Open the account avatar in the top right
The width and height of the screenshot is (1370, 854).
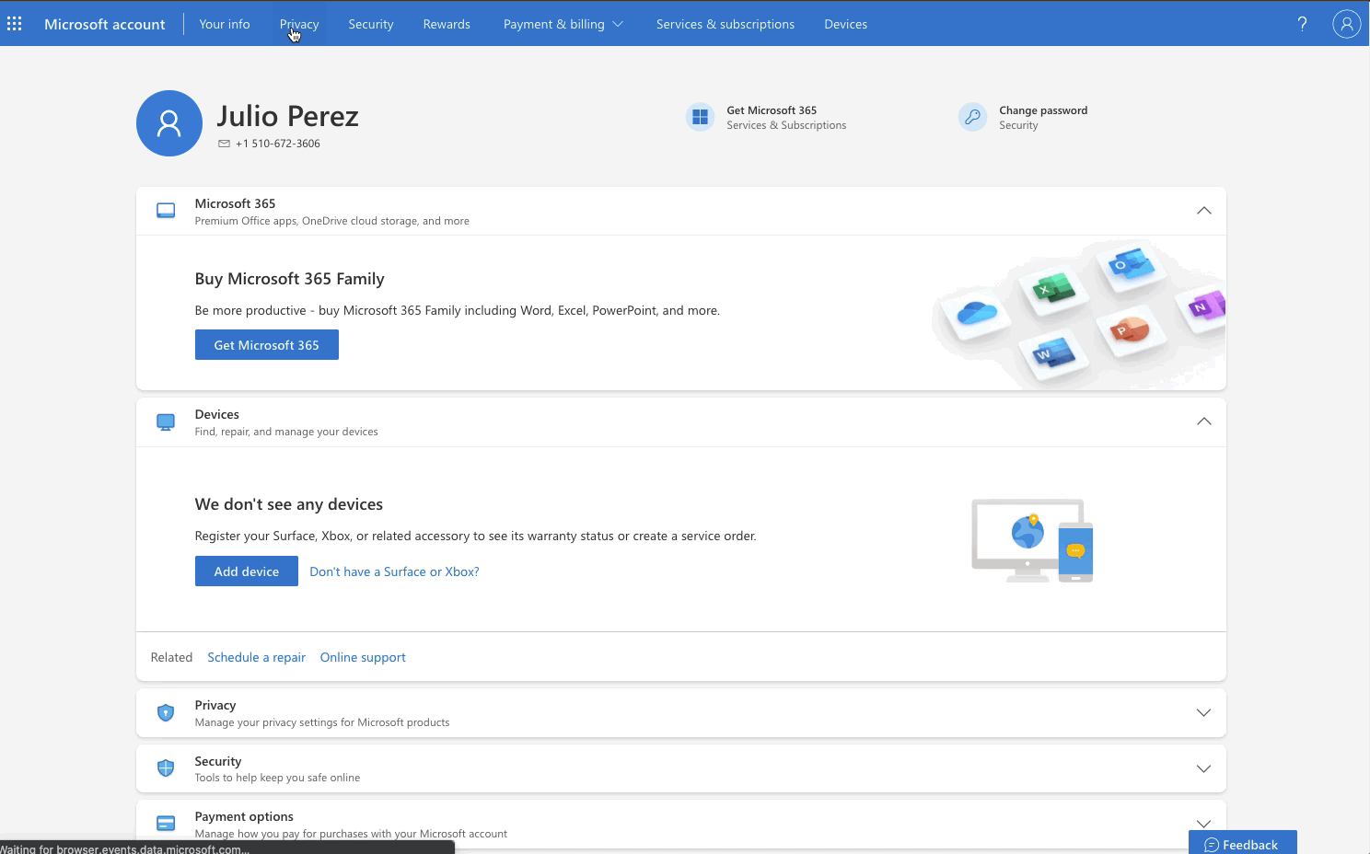(1346, 23)
